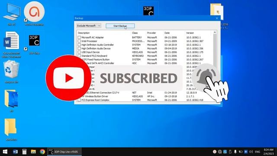The height and width of the screenshot is (156, 277).
Task: Open the taskbar clock showing 8:24 AM
Action: [268, 152]
